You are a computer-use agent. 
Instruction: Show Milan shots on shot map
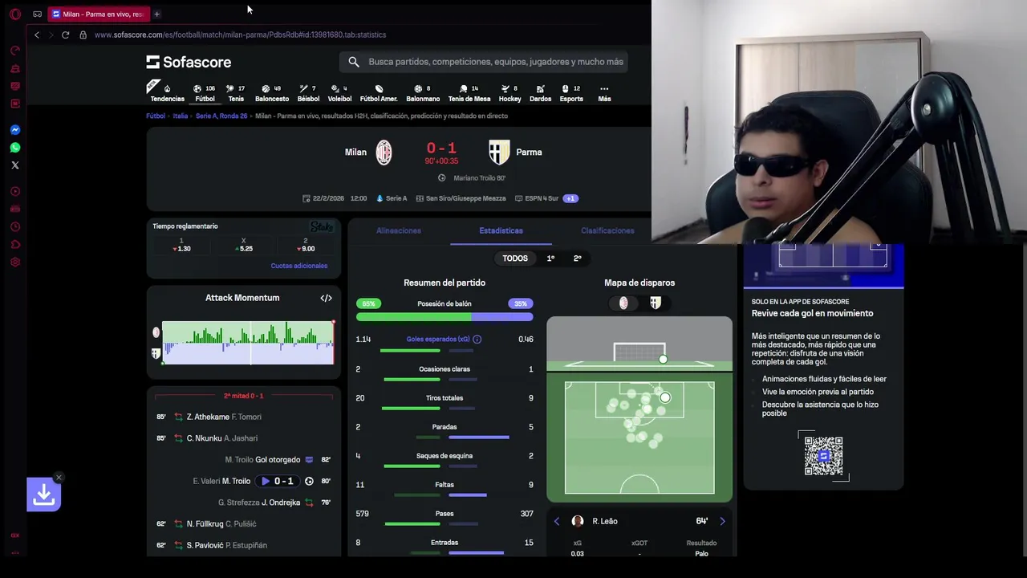(x=623, y=303)
